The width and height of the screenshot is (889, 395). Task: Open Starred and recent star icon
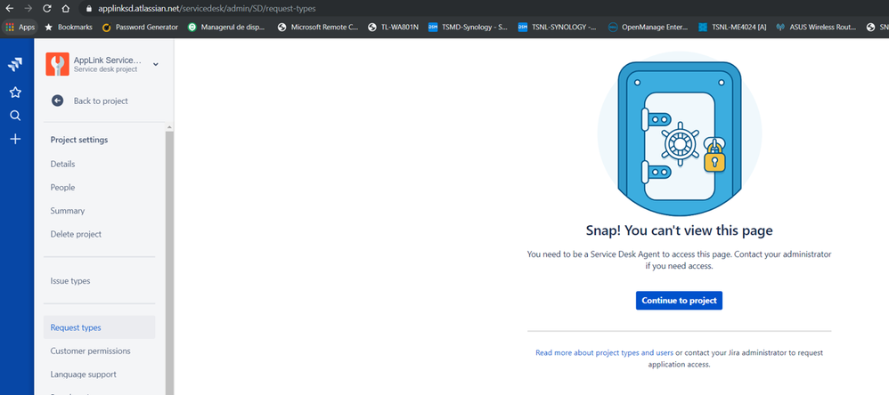click(15, 93)
